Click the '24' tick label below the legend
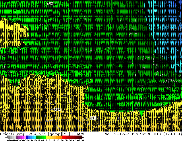 [x=62, y=140]
